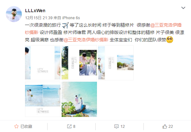
Task: Click the like count 22
Action: (170, 127)
